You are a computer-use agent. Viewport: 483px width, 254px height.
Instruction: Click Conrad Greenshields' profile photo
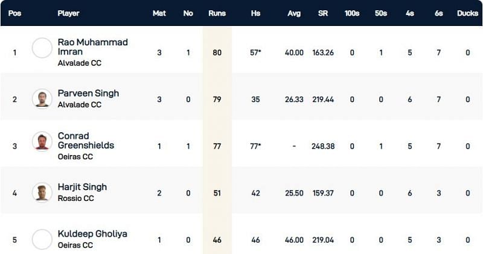pyautogui.click(x=42, y=142)
